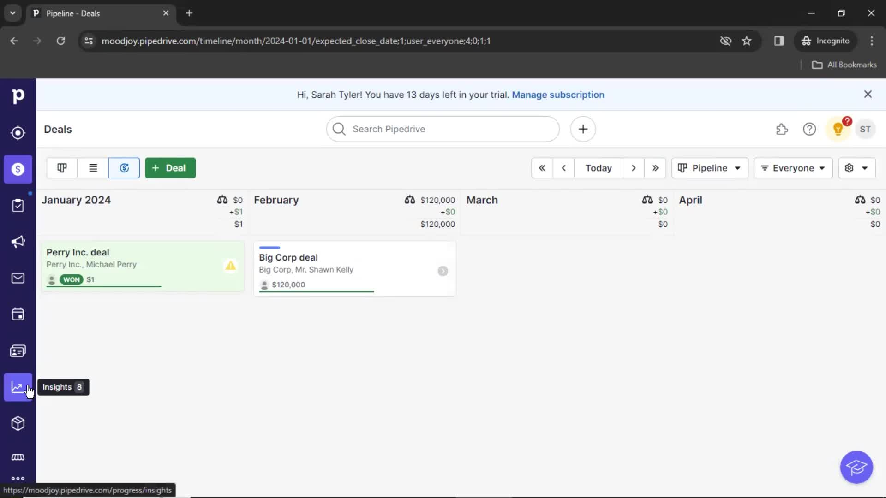886x498 pixels.
Task: Open new browser tab
Action: [x=189, y=13]
